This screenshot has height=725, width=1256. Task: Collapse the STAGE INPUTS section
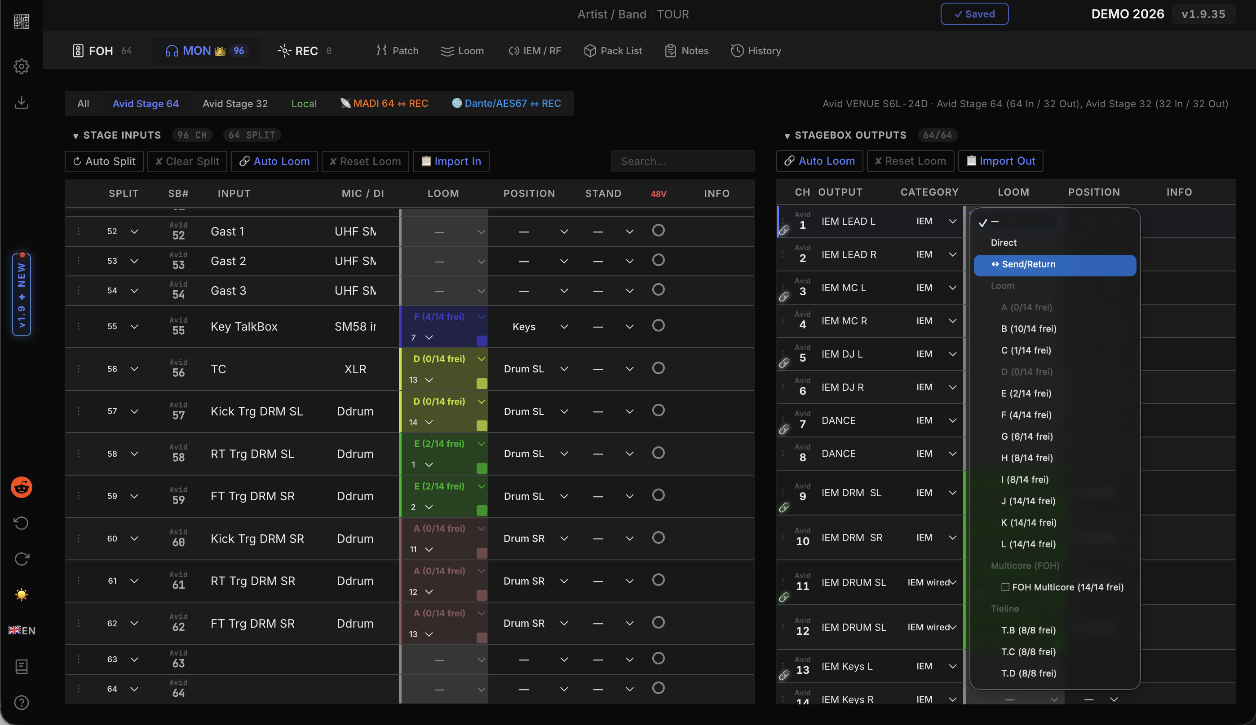tap(76, 136)
